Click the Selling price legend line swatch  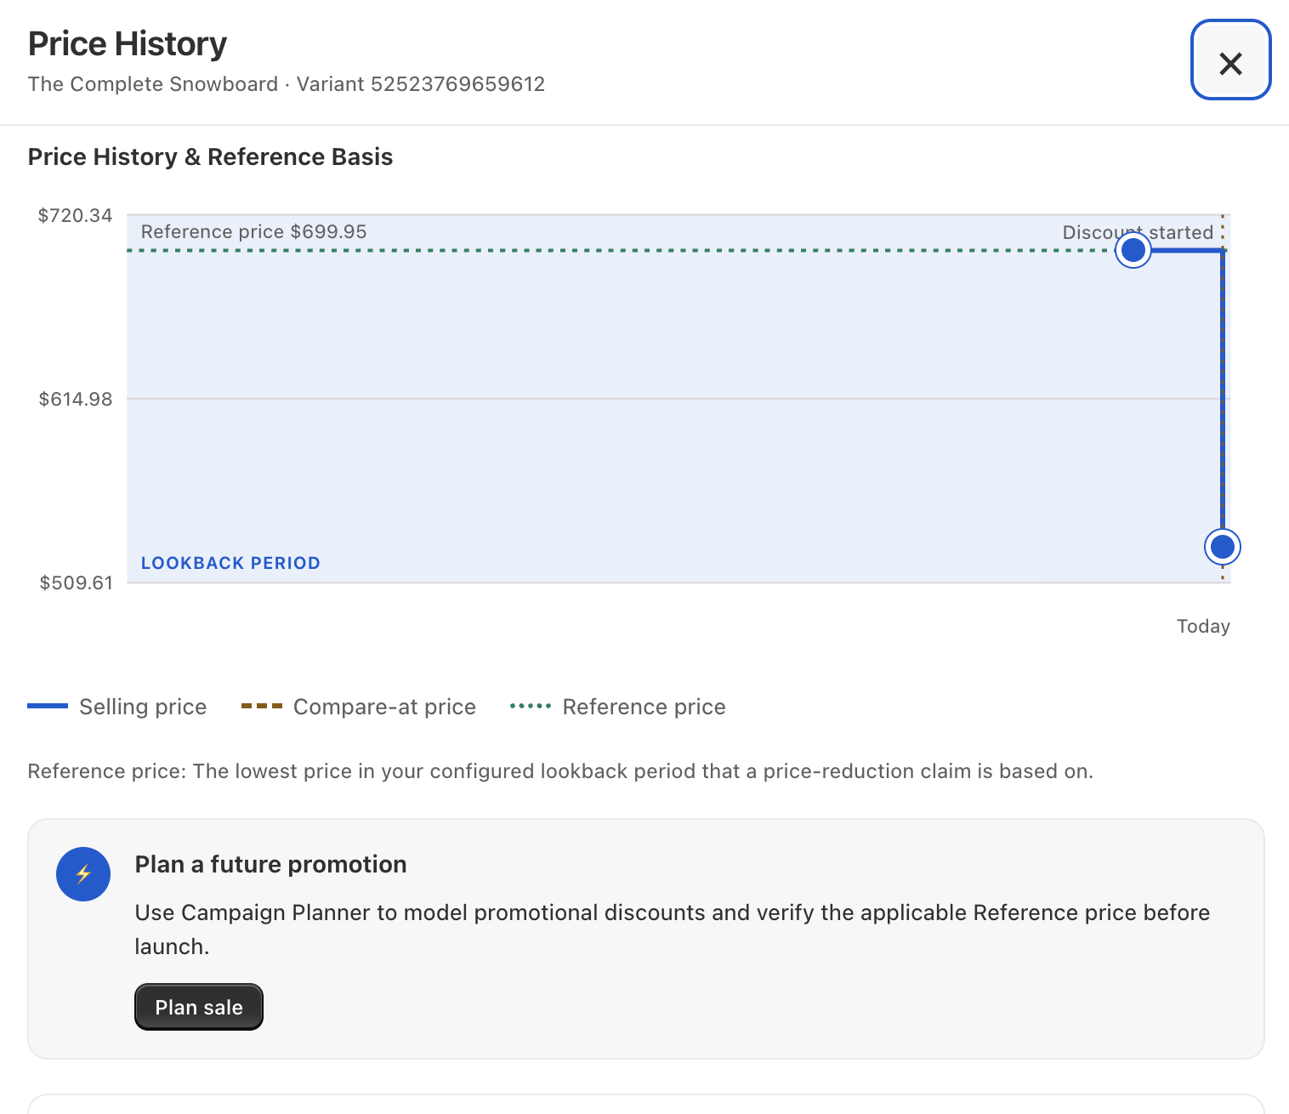[x=48, y=707]
